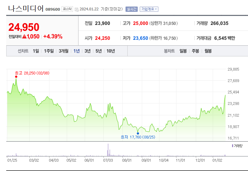Click the up-arrow 1,050 change value

pyautogui.click(x=31, y=37)
